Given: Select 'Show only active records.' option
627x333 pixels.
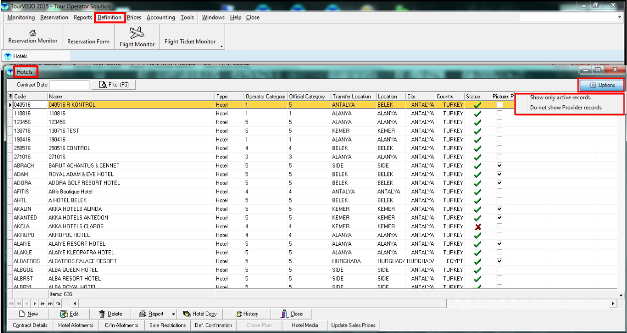Looking at the screenshot, I should click(561, 98).
